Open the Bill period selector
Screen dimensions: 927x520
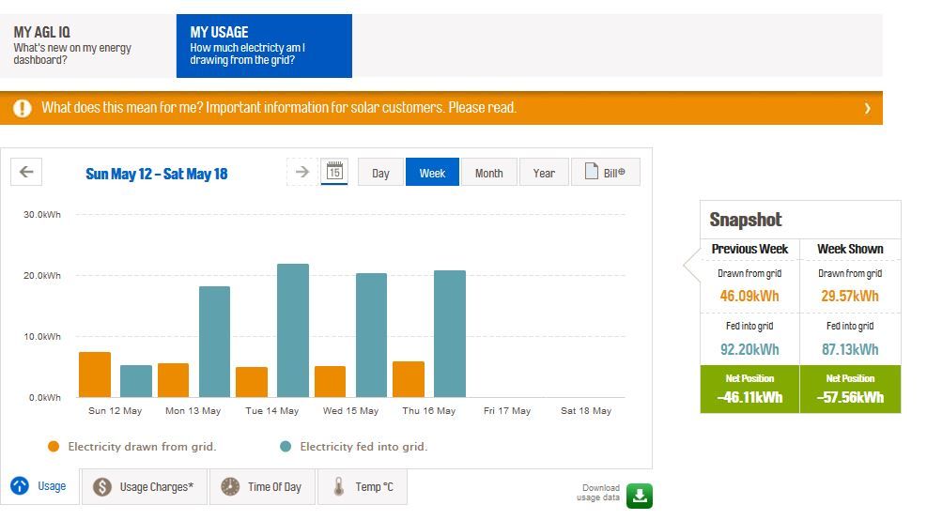606,173
